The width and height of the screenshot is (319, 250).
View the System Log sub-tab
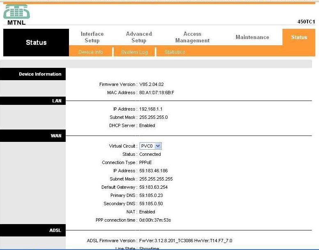pyautogui.click(x=134, y=52)
